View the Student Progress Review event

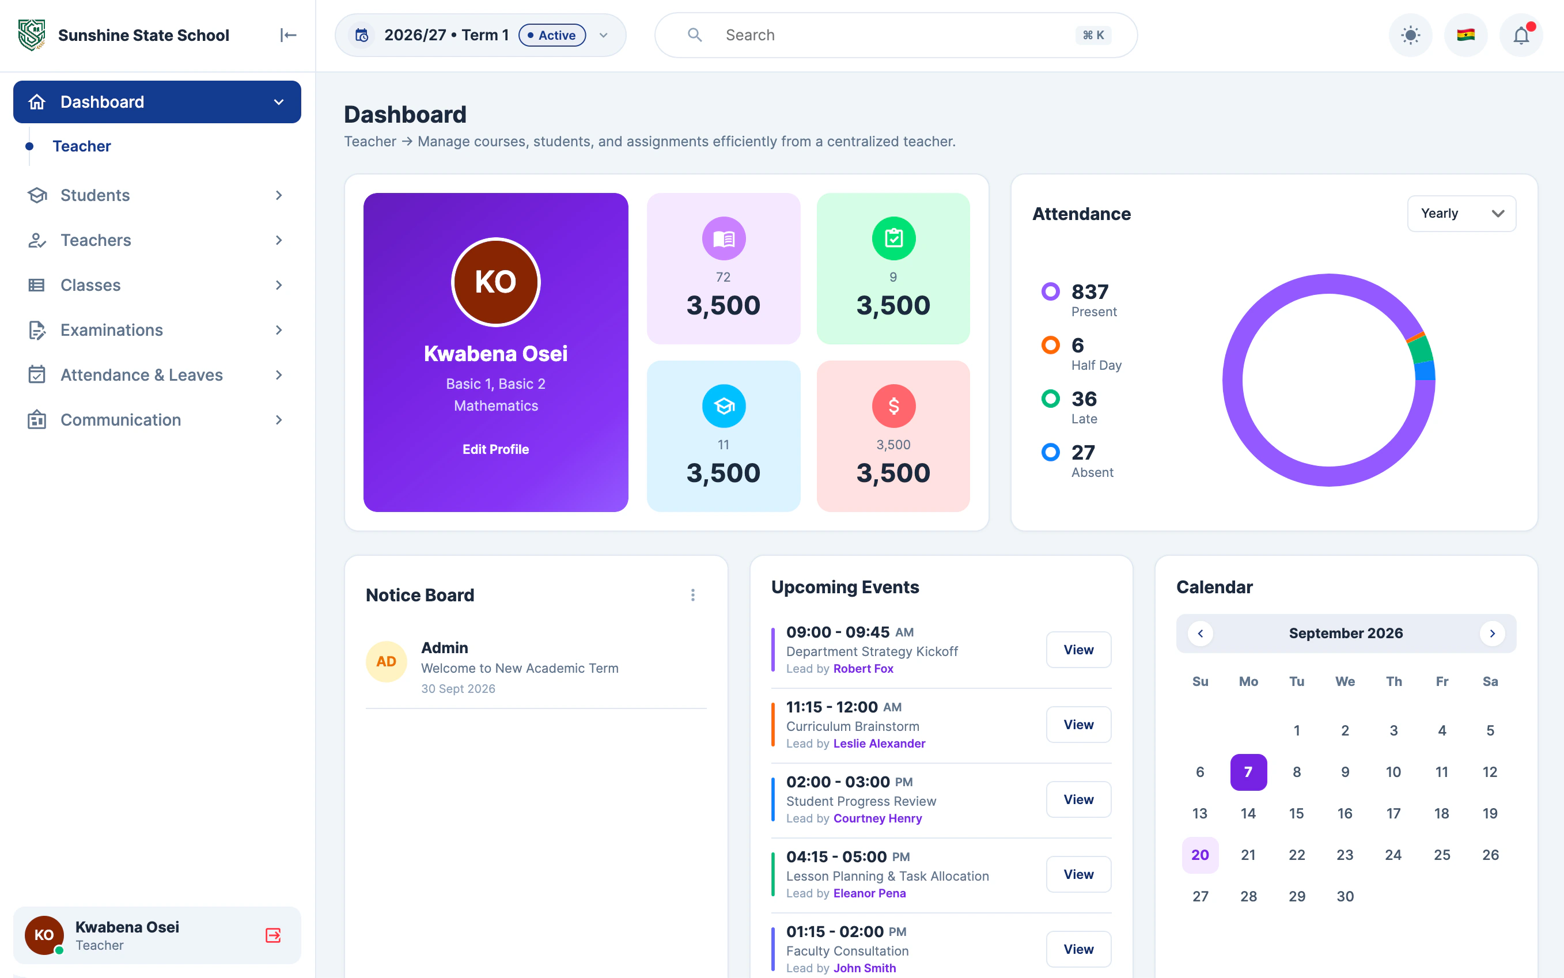point(1078,799)
